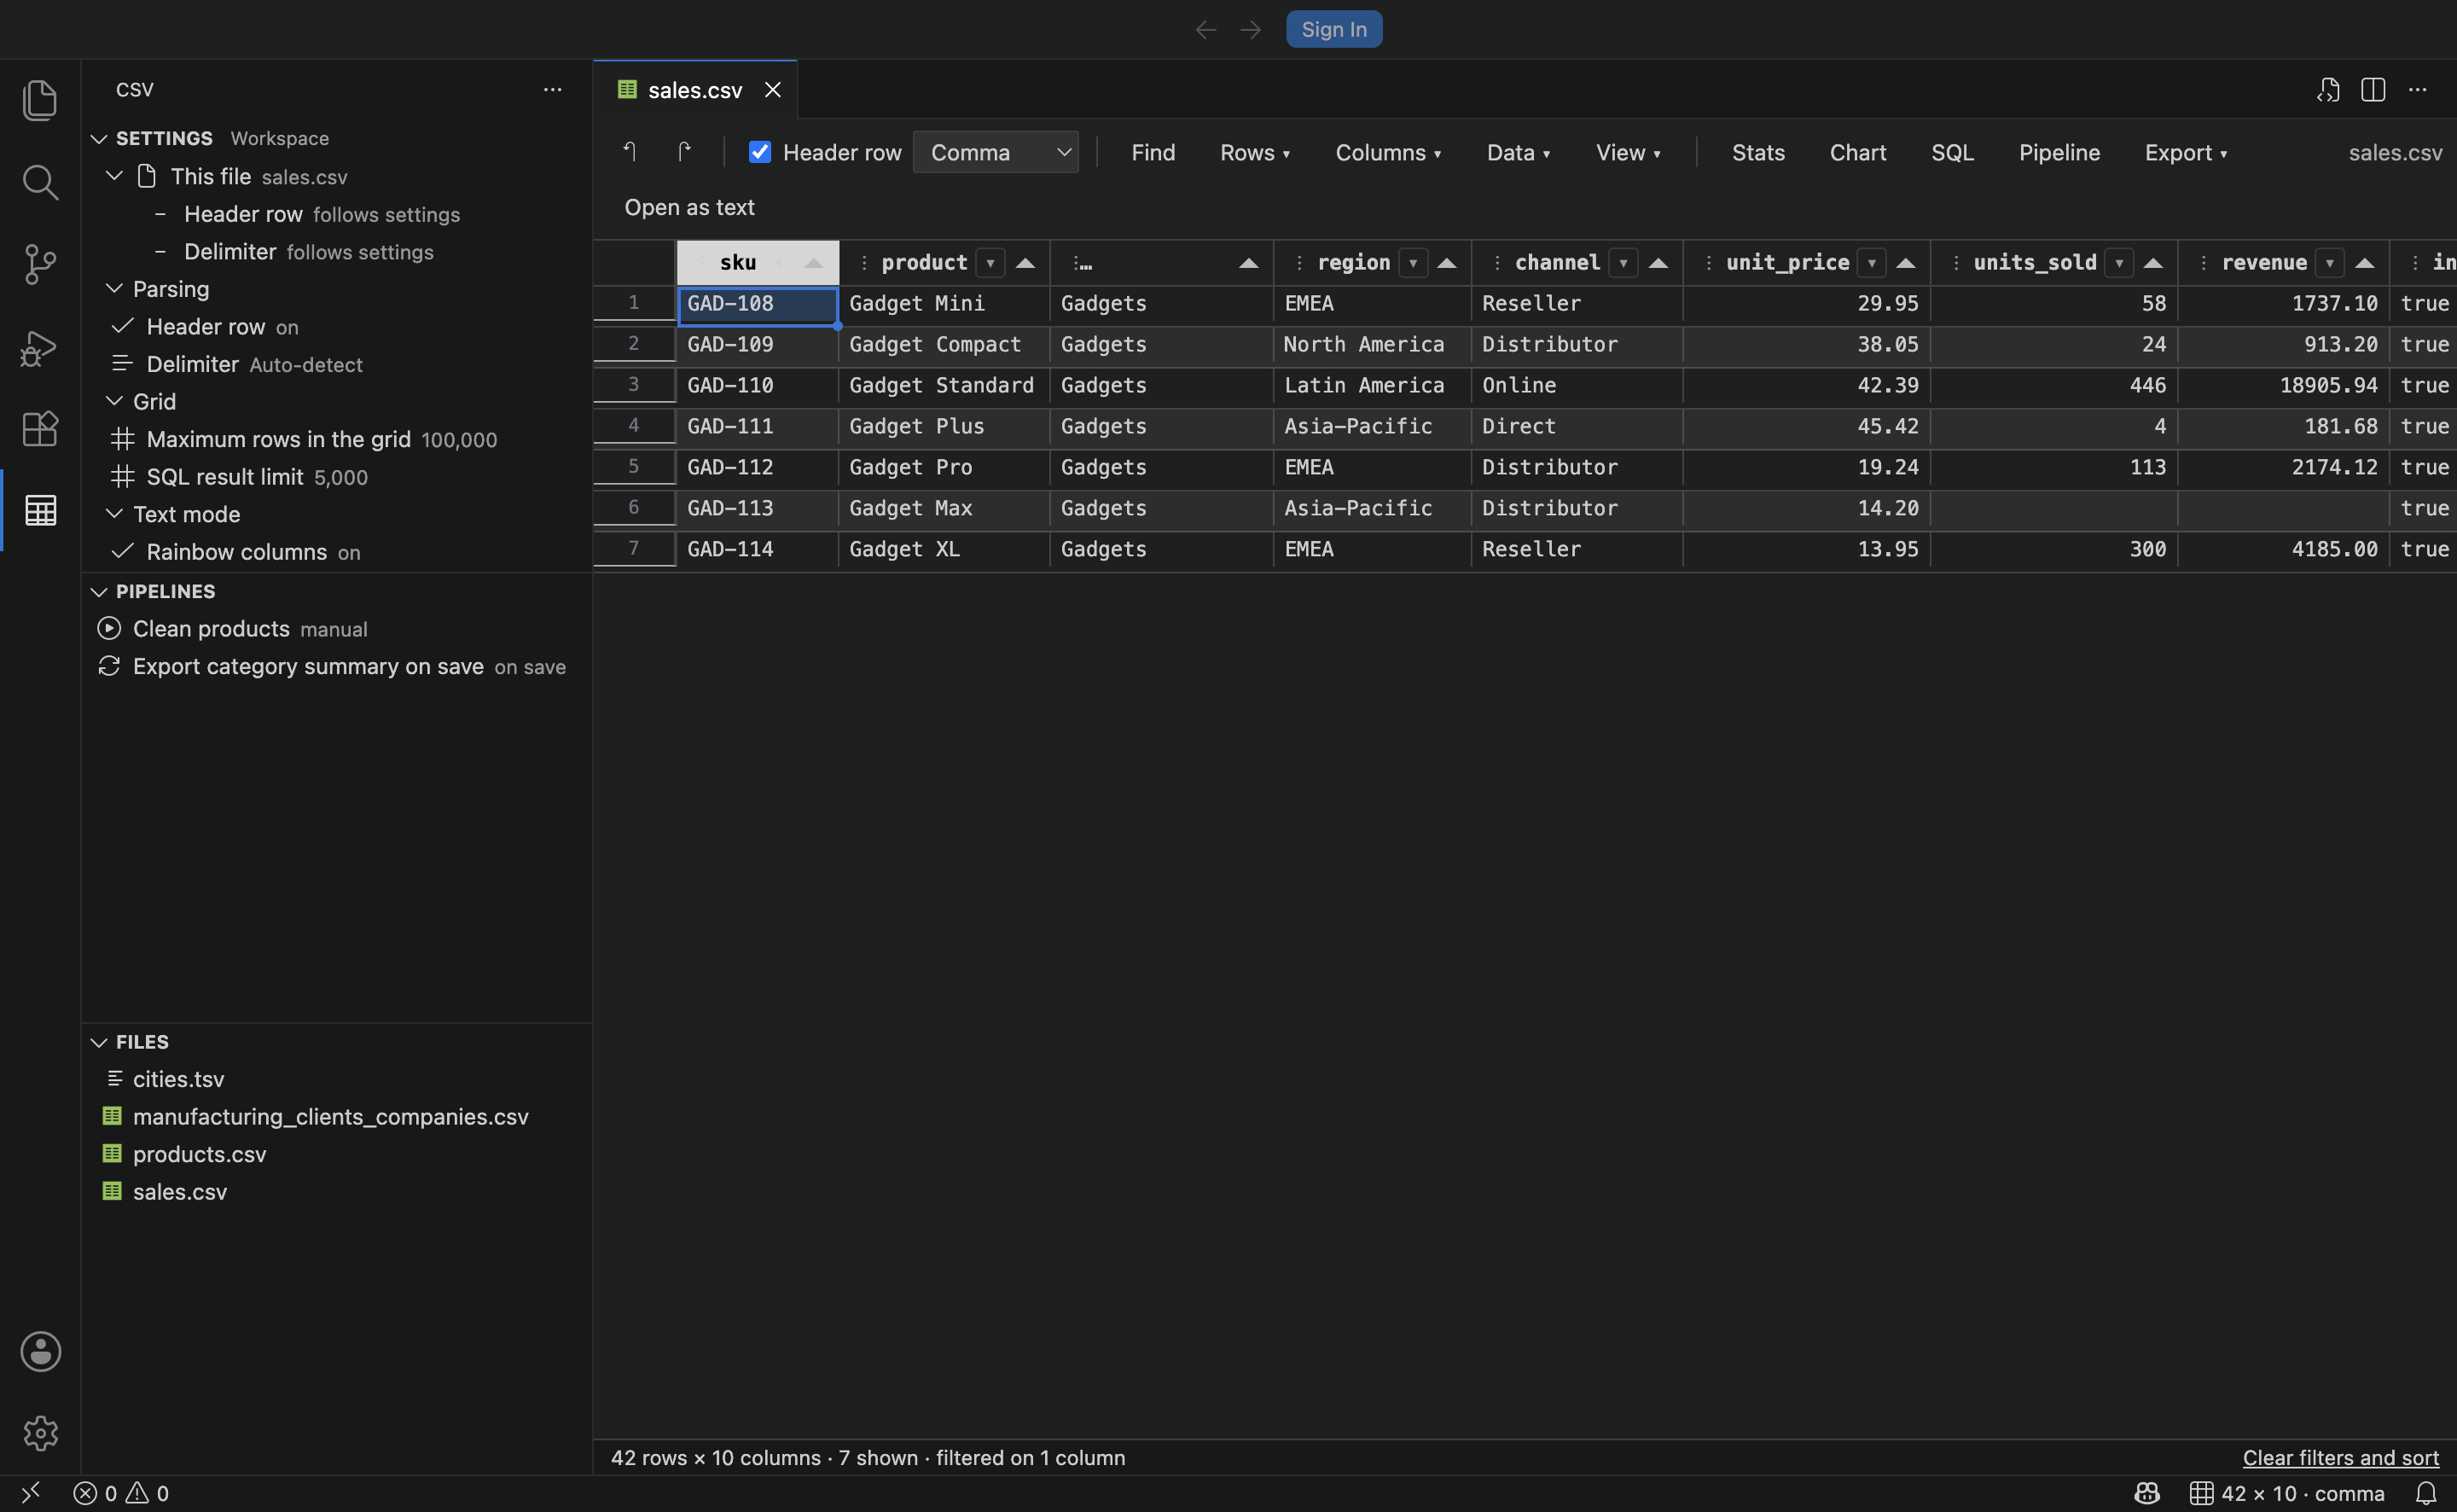The width and height of the screenshot is (2457, 1512).
Task: Open the Columns menu
Action: [x=1387, y=152]
